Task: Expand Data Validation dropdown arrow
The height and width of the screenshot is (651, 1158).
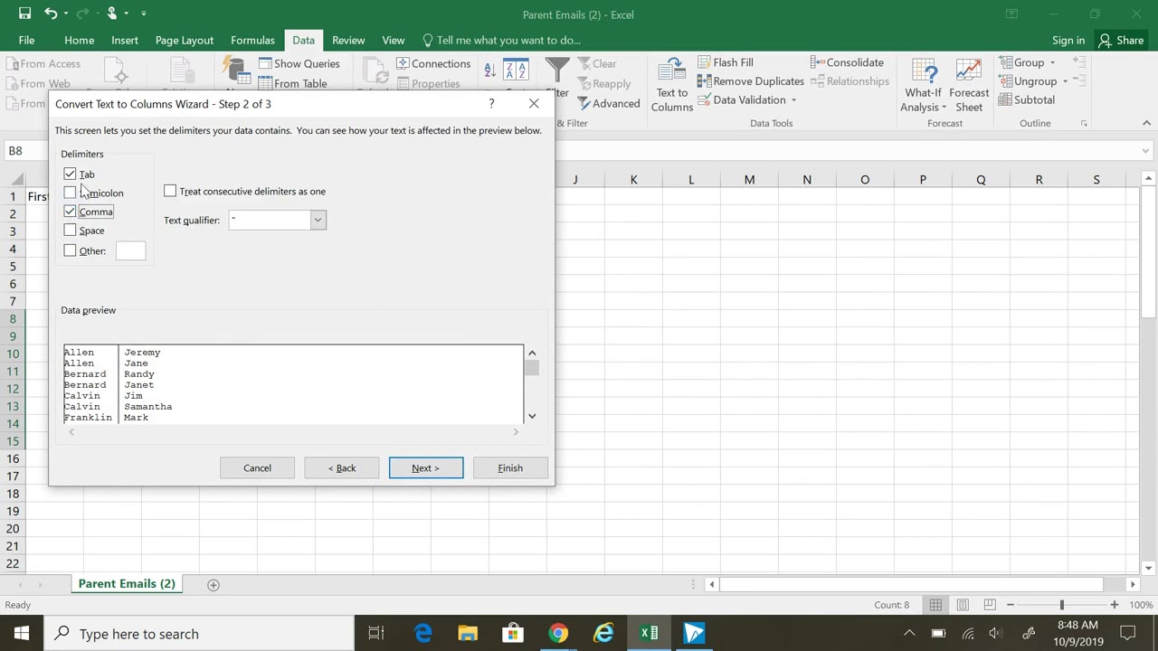Action: 793,100
